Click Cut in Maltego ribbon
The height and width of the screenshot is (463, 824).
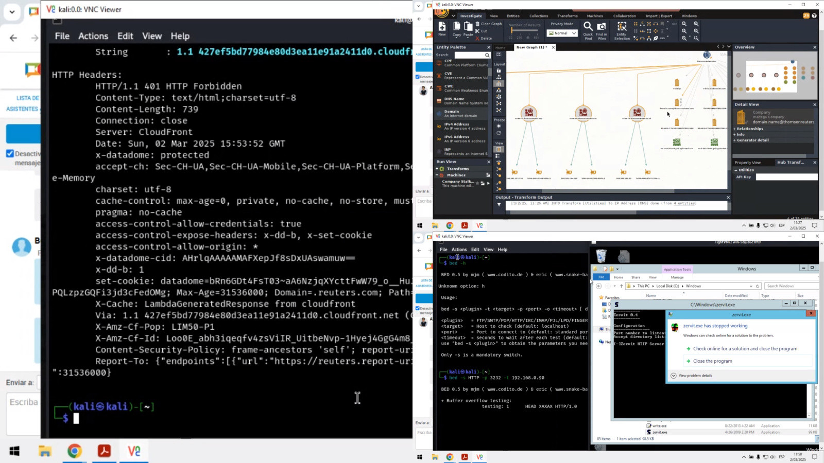(x=481, y=31)
